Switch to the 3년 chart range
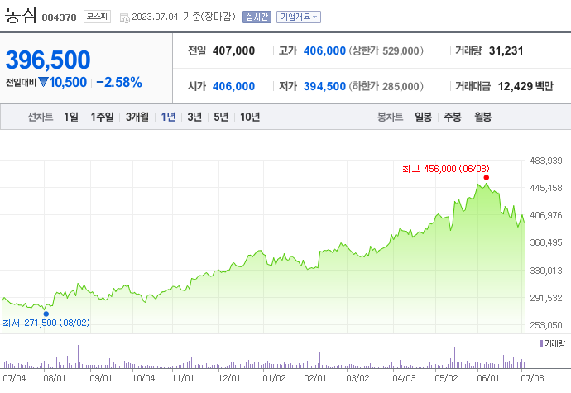The height and width of the screenshot is (393, 571). pyautogui.click(x=194, y=117)
